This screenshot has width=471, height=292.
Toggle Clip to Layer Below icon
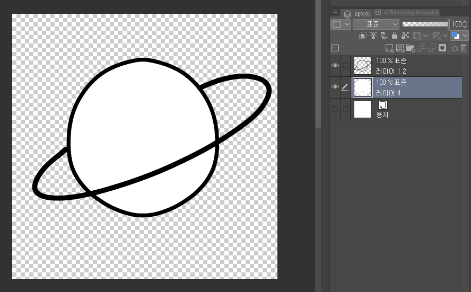[x=363, y=36]
